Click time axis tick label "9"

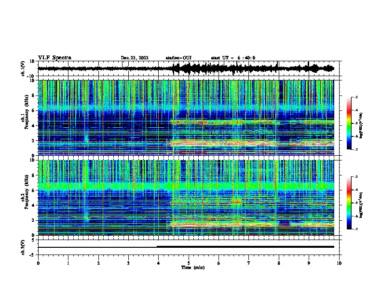point(309,263)
